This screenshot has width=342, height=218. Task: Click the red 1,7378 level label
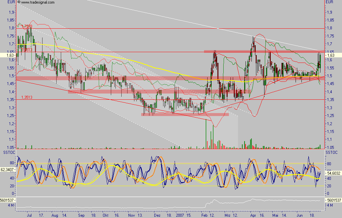pos(27,26)
